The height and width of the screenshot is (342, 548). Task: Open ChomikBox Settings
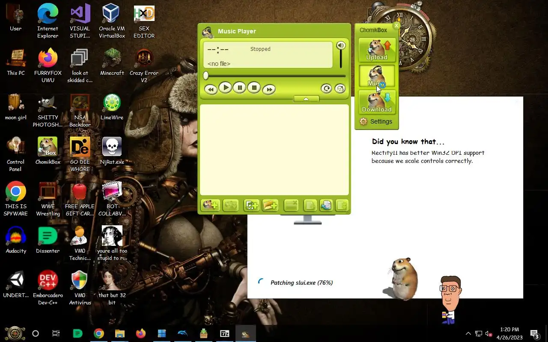376,121
